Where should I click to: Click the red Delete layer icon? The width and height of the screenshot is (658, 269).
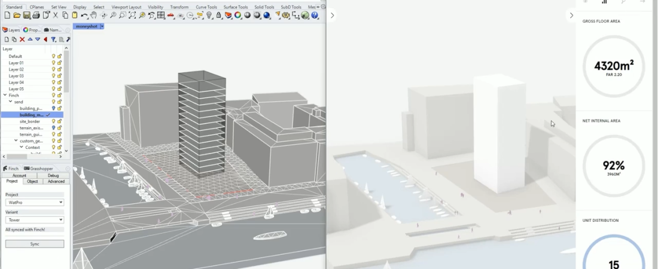coord(22,39)
